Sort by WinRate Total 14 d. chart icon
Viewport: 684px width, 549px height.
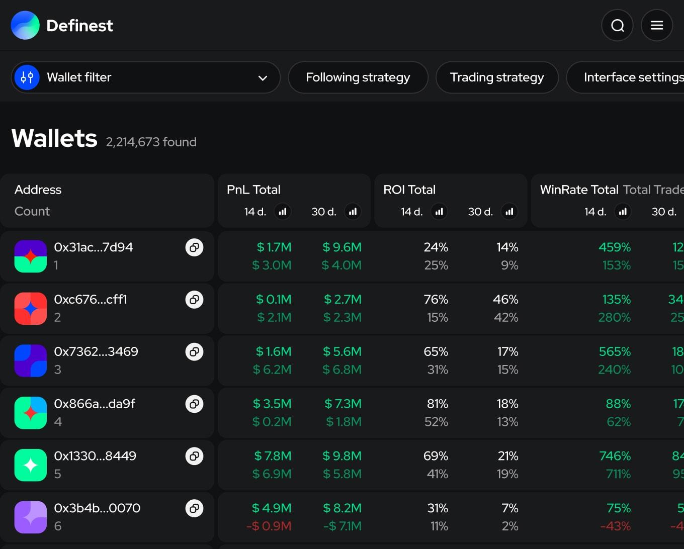[623, 212]
